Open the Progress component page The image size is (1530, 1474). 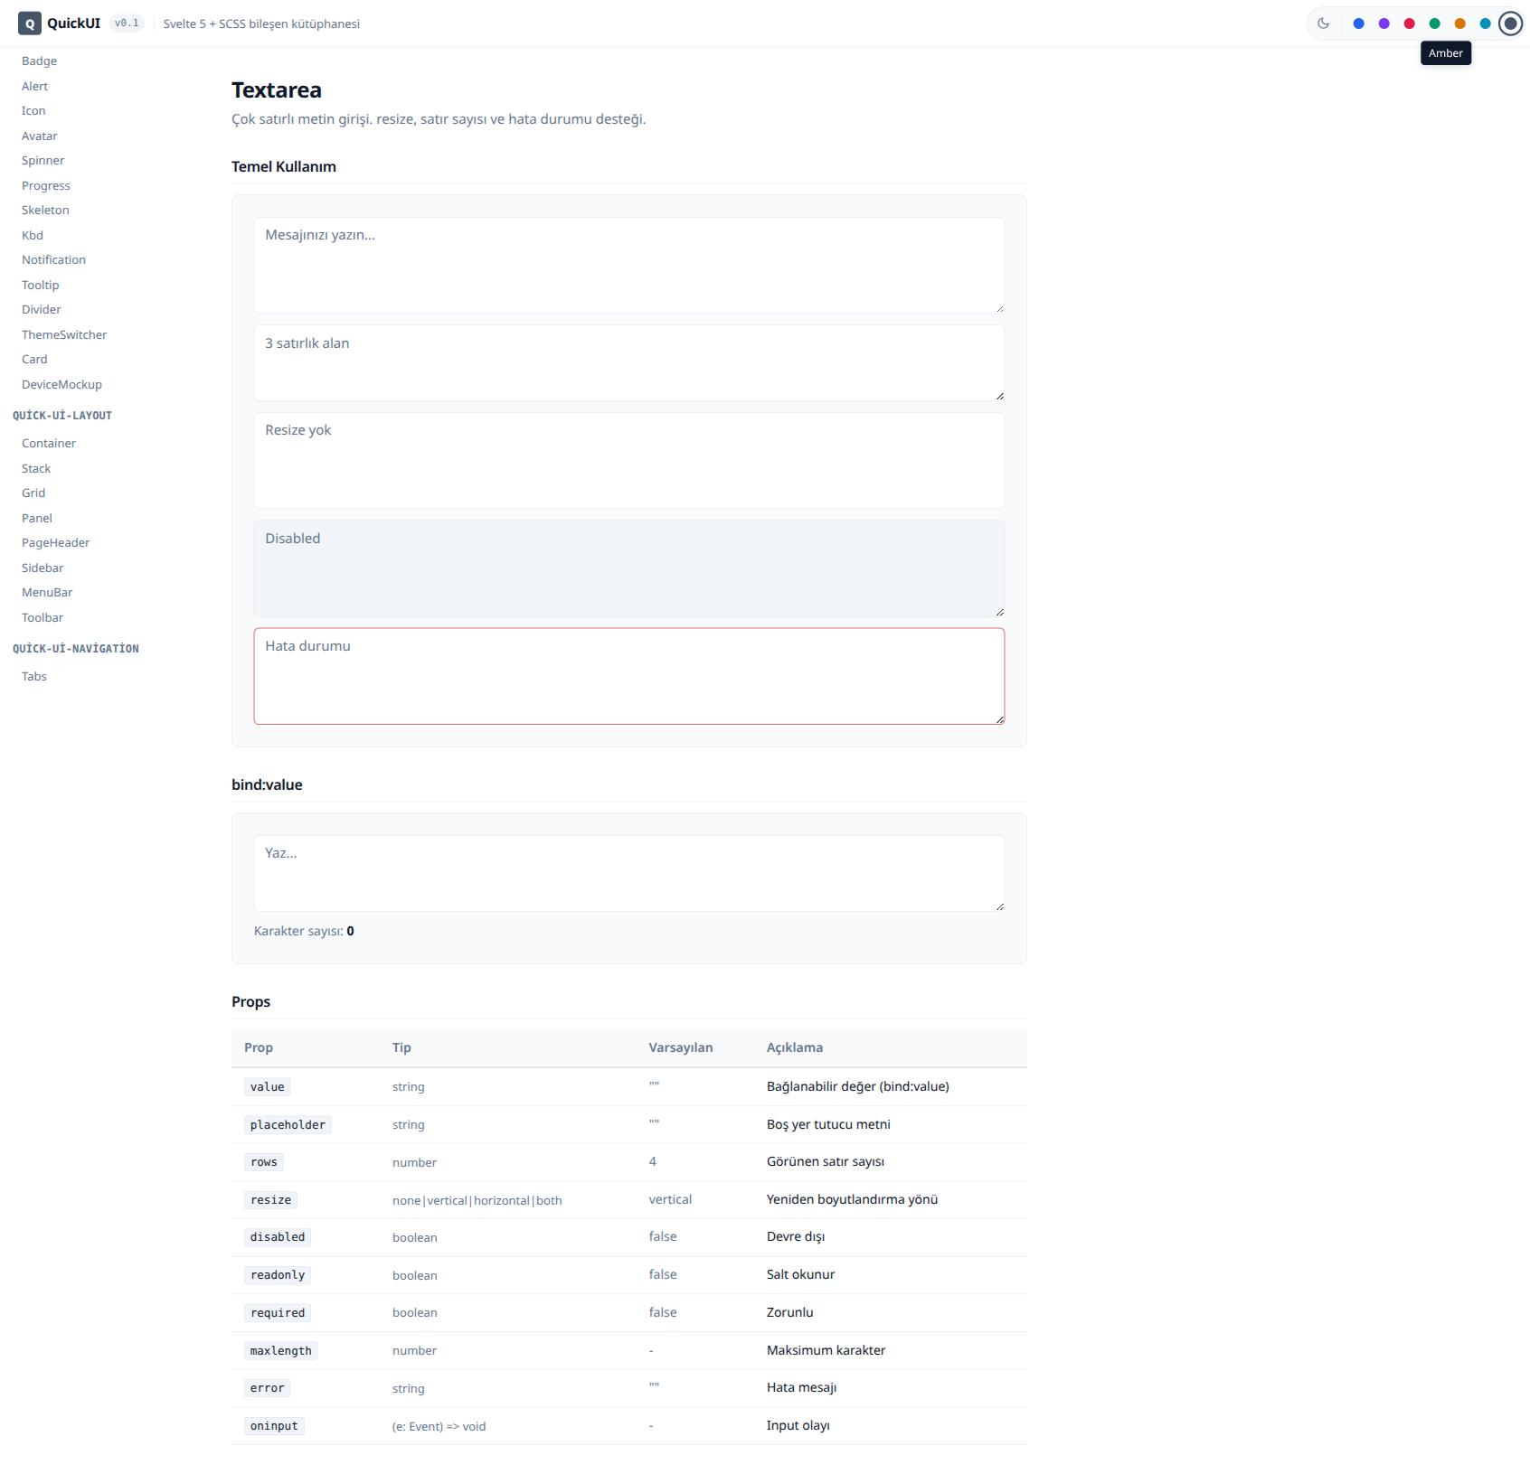(45, 186)
